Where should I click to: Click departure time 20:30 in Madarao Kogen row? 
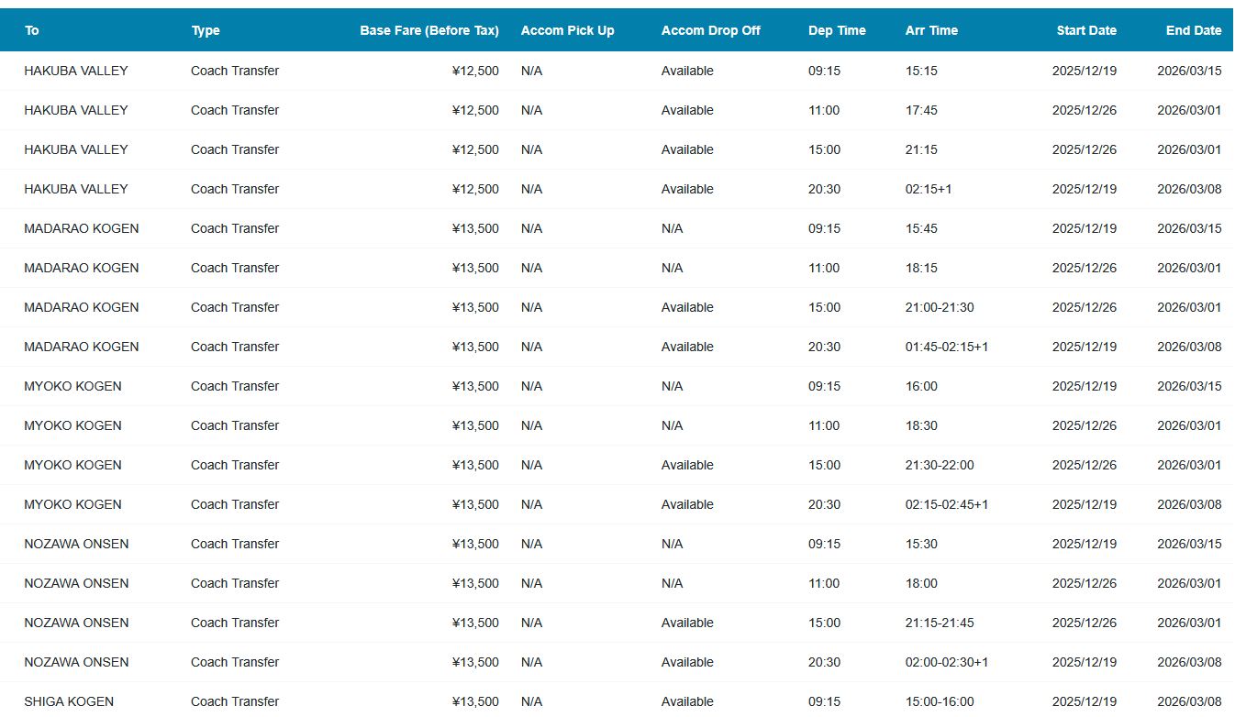point(824,347)
